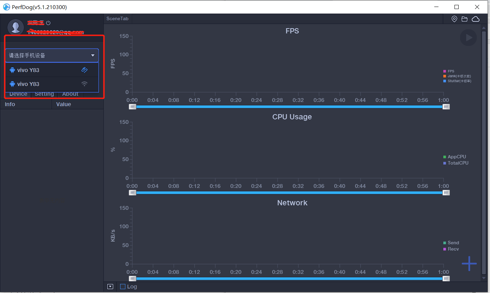Click the Info column header
Viewport: 490px width, 293px height.
[26, 104]
